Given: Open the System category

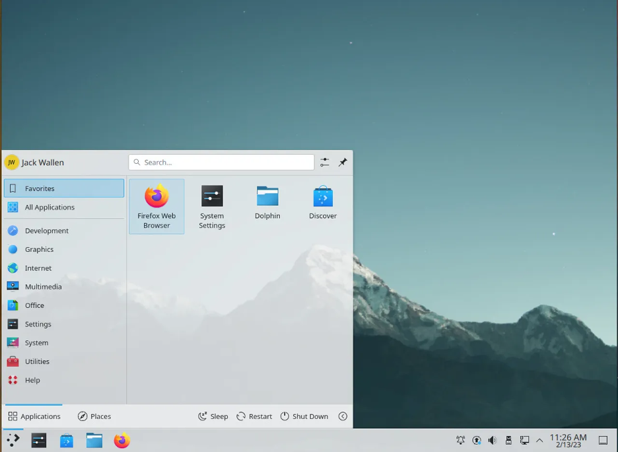Looking at the screenshot, I should click(64, 343).
